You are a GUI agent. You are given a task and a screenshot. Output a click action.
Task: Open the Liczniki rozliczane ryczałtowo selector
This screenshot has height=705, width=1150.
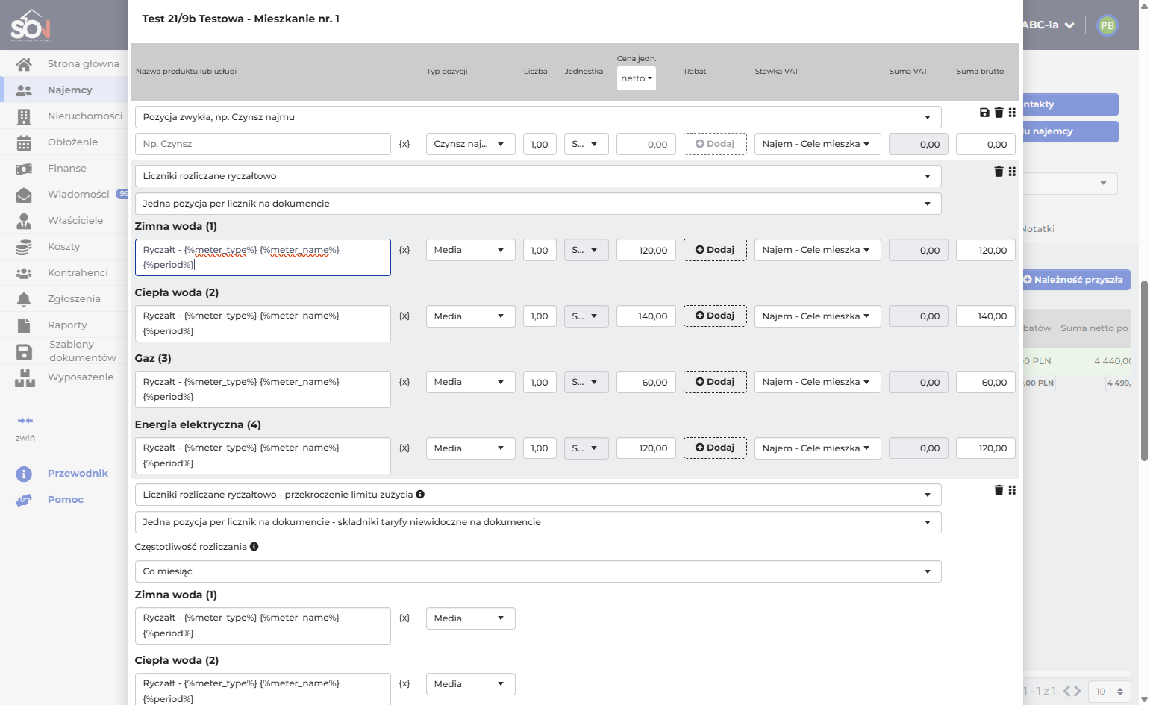tap(538, 176)
